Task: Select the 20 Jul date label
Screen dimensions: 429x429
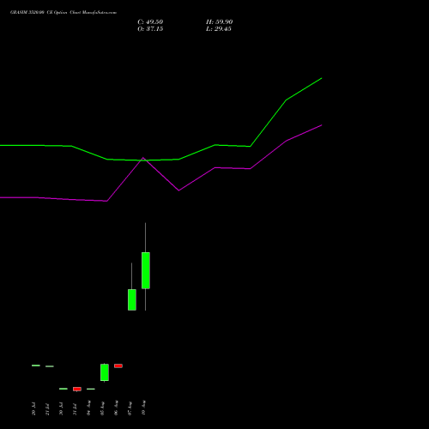Action: point(33,409)
